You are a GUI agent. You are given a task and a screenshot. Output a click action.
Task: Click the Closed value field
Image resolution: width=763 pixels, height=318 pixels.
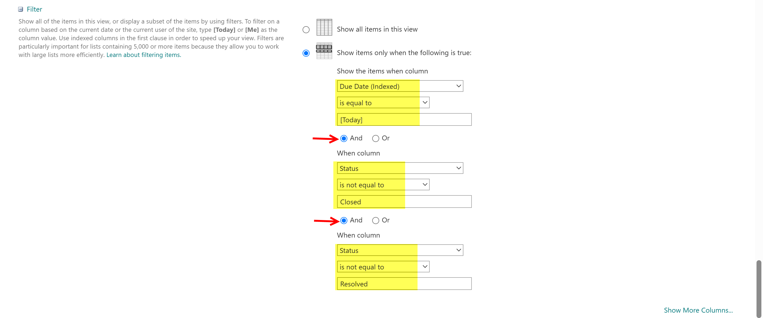(x=403, y=202)
